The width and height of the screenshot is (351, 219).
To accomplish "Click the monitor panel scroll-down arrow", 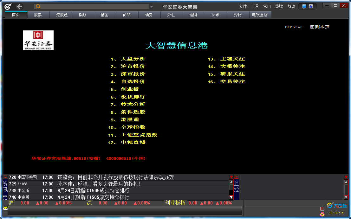I will coord(346,197).
